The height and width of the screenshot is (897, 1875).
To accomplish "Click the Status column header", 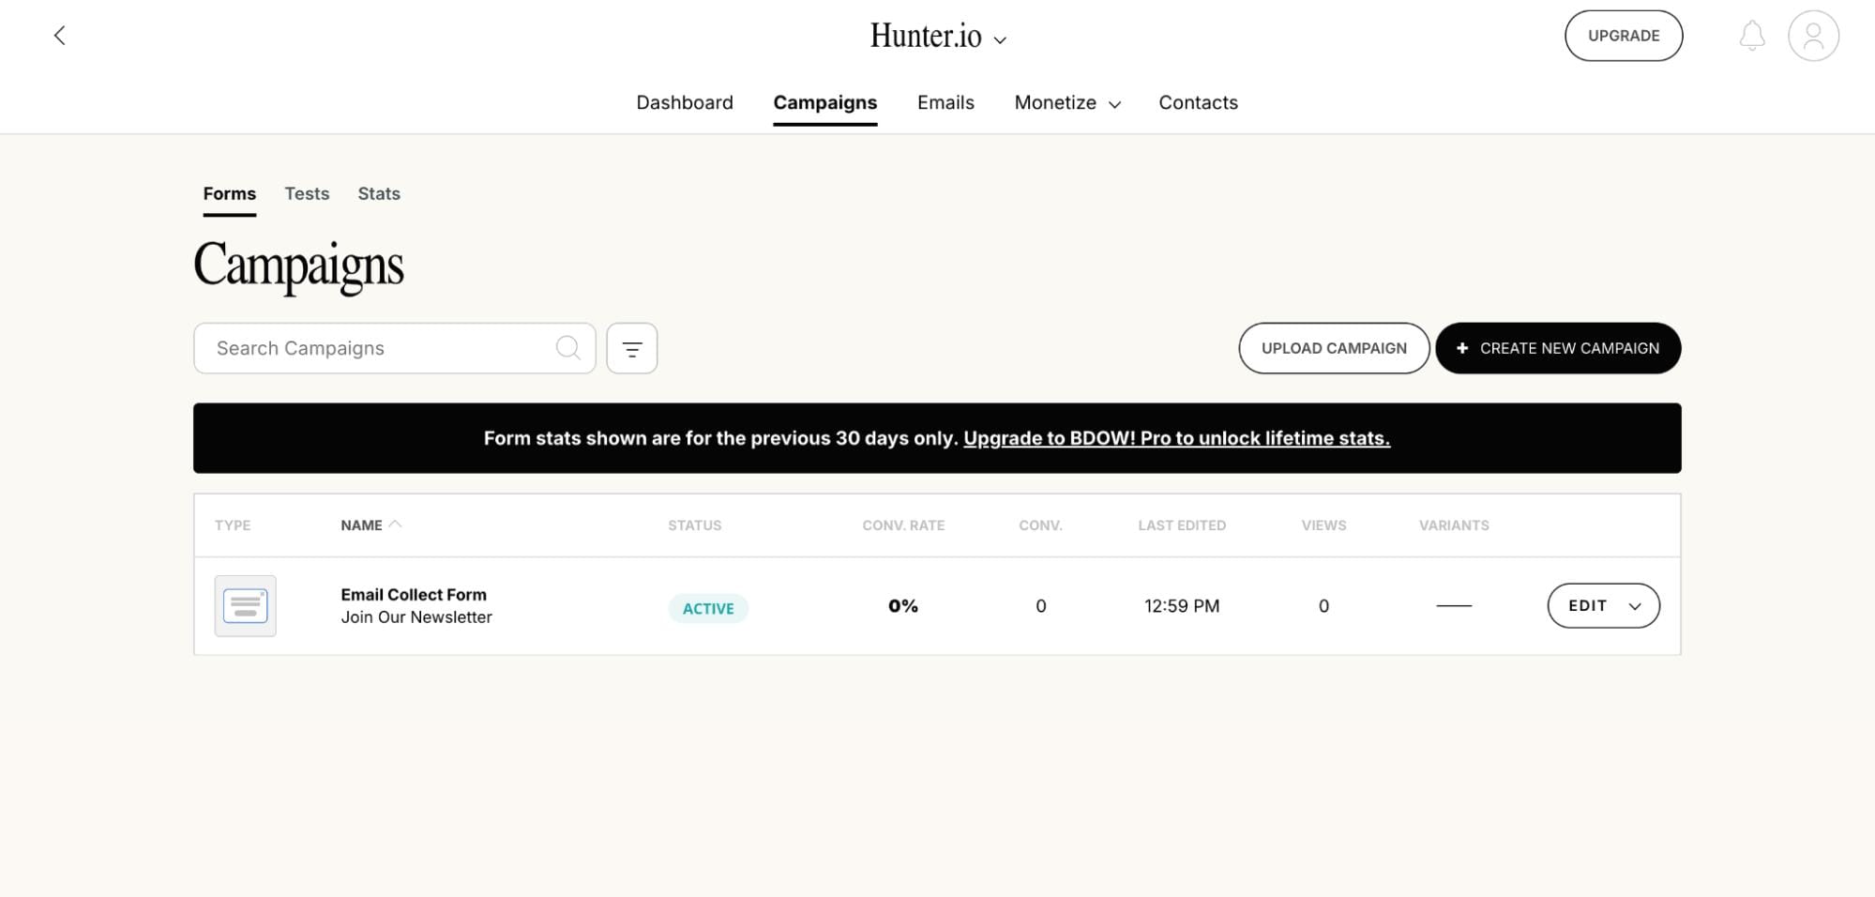I will pos(694,525).
